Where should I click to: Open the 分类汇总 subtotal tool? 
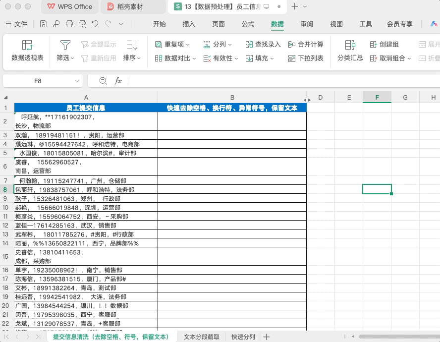click(350, 51)
